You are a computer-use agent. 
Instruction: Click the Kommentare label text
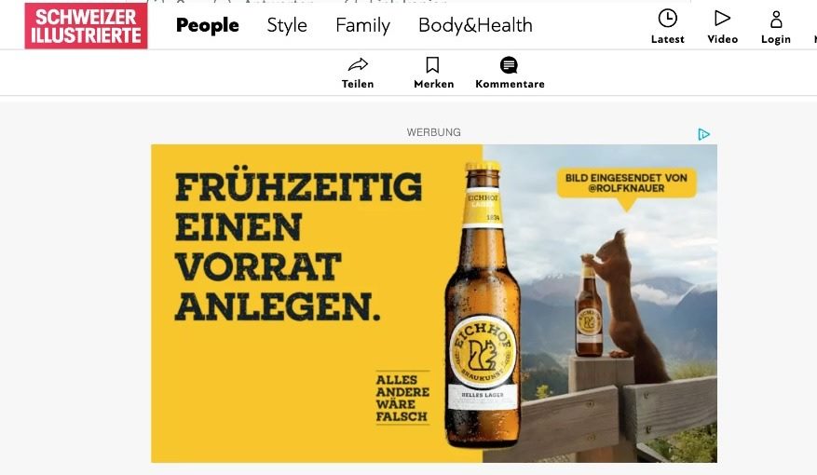[x=510, y=84]
